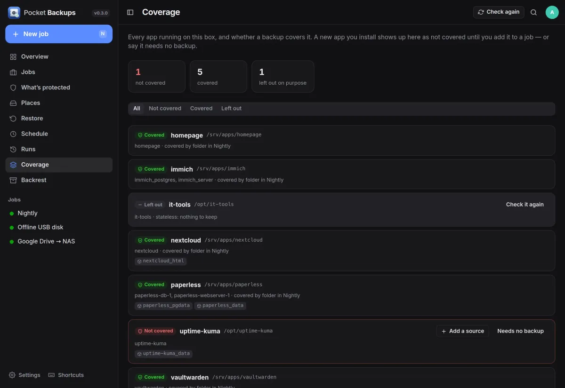Click the Coverage layers icon
The width and height of the screenshot is (565, 388).
tap(13, 165)
